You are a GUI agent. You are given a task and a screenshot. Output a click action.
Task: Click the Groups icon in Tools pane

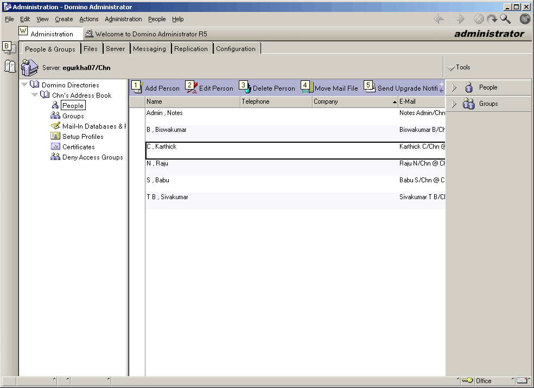click(469, 104)
